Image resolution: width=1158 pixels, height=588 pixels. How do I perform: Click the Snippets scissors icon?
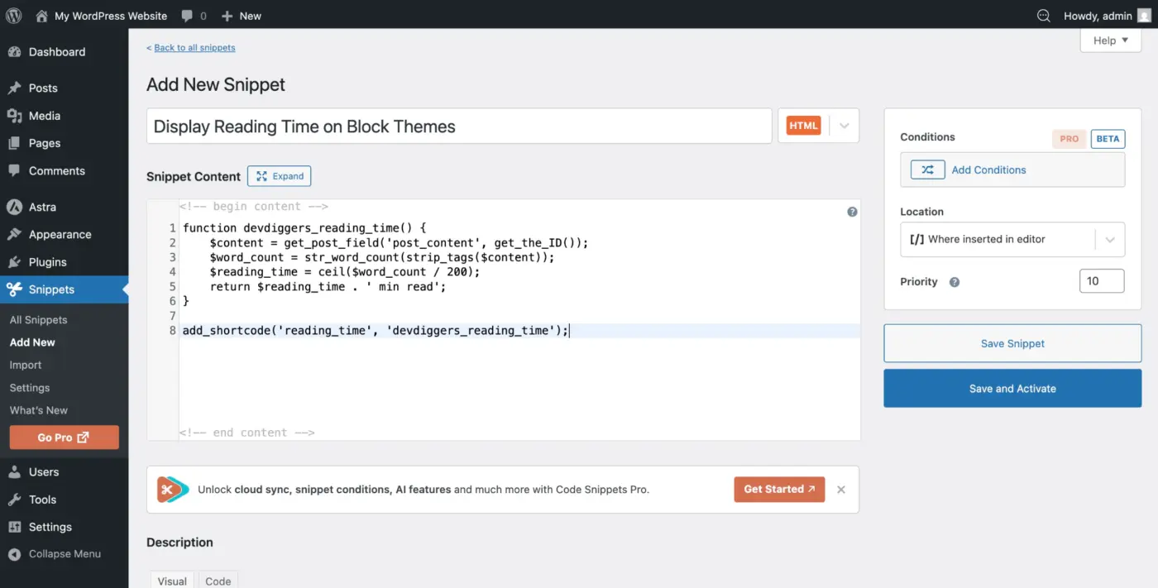(x=14, y=289)
